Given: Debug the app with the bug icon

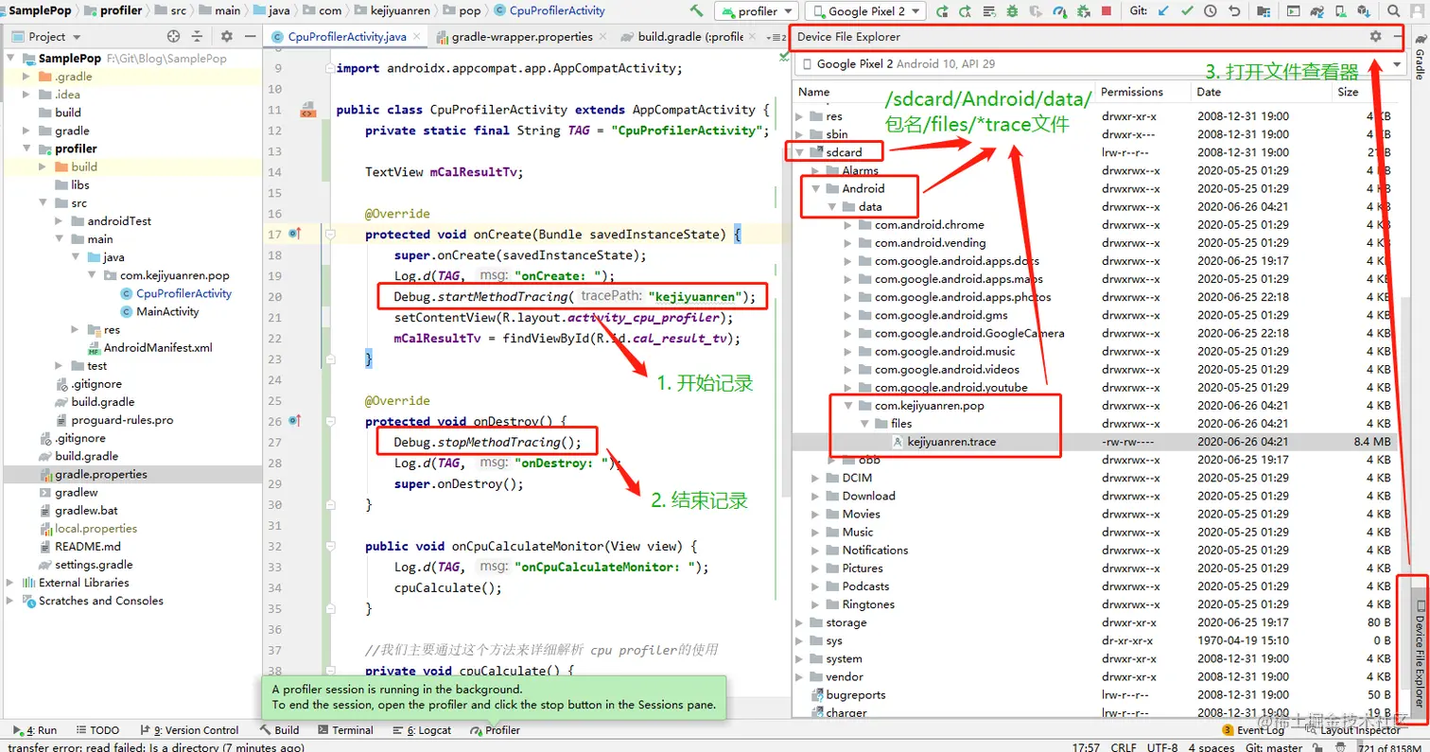Looking at the screenshot, I should point(1012,10).
